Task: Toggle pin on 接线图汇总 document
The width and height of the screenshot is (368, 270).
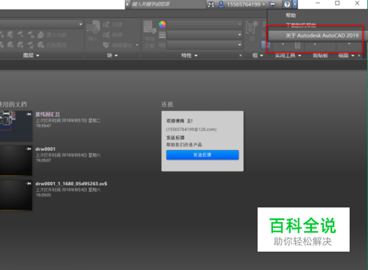Action: [29, 114]
